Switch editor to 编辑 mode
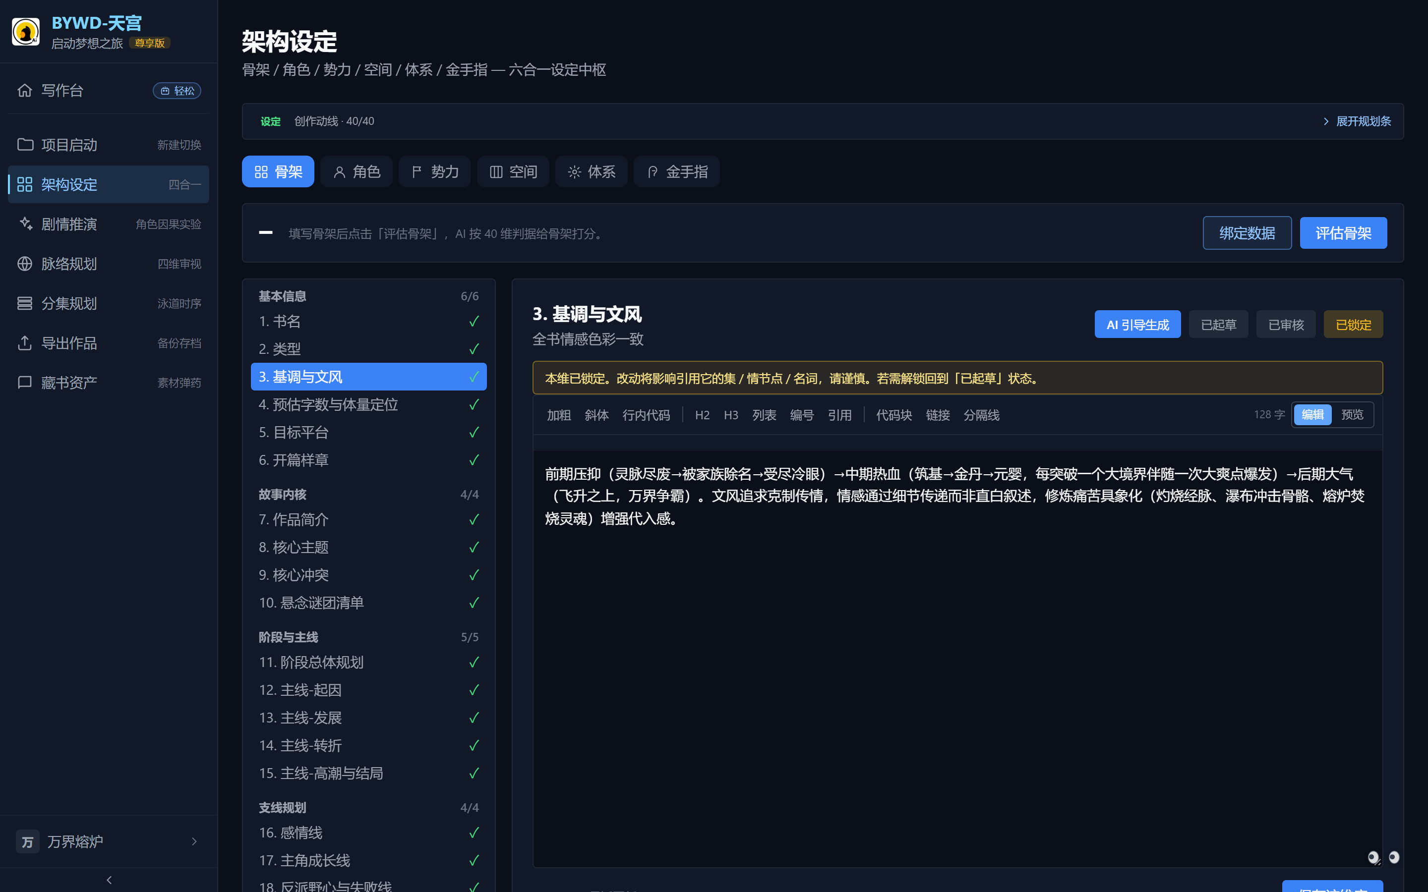 click(1312, 415)
